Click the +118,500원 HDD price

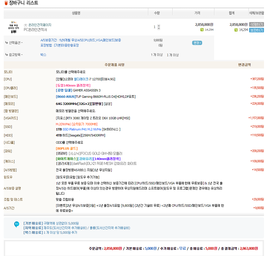click(x=257, y=135)
